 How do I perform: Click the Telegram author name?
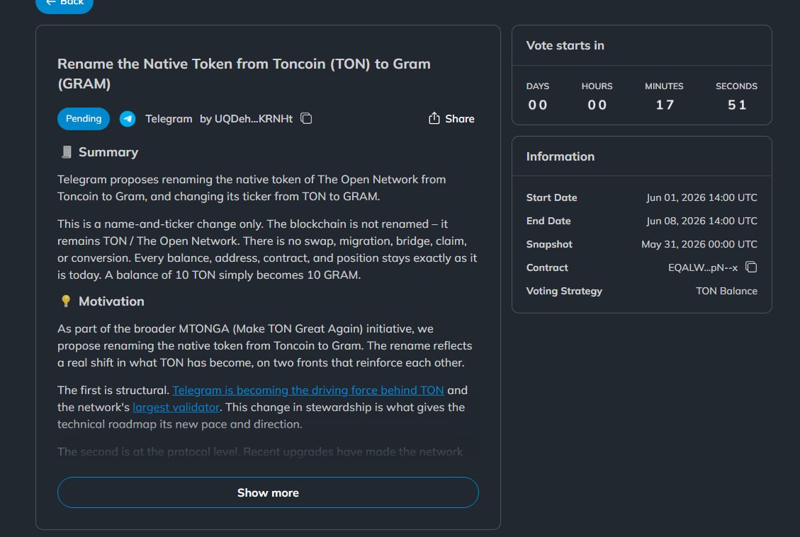[169, 119]
